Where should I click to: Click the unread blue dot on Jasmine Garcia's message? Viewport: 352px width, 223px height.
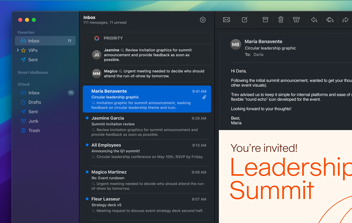tap(86, 118)
